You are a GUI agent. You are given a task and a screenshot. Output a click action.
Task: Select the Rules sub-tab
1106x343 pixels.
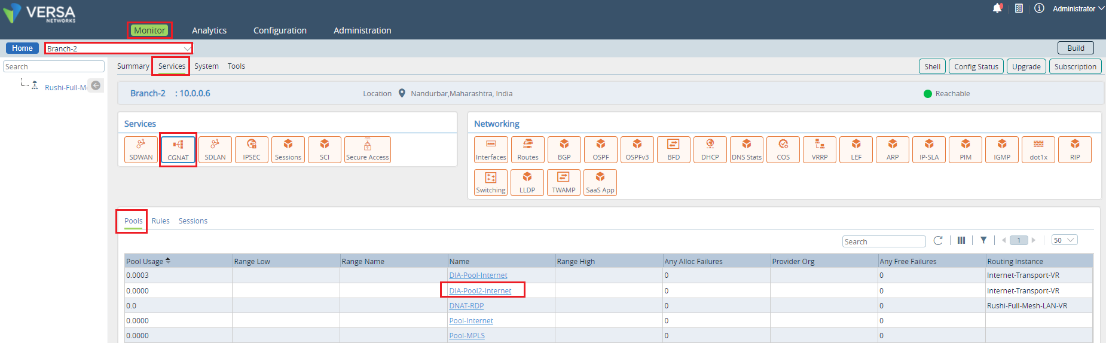pyautogui.click(x=161, y=221)
